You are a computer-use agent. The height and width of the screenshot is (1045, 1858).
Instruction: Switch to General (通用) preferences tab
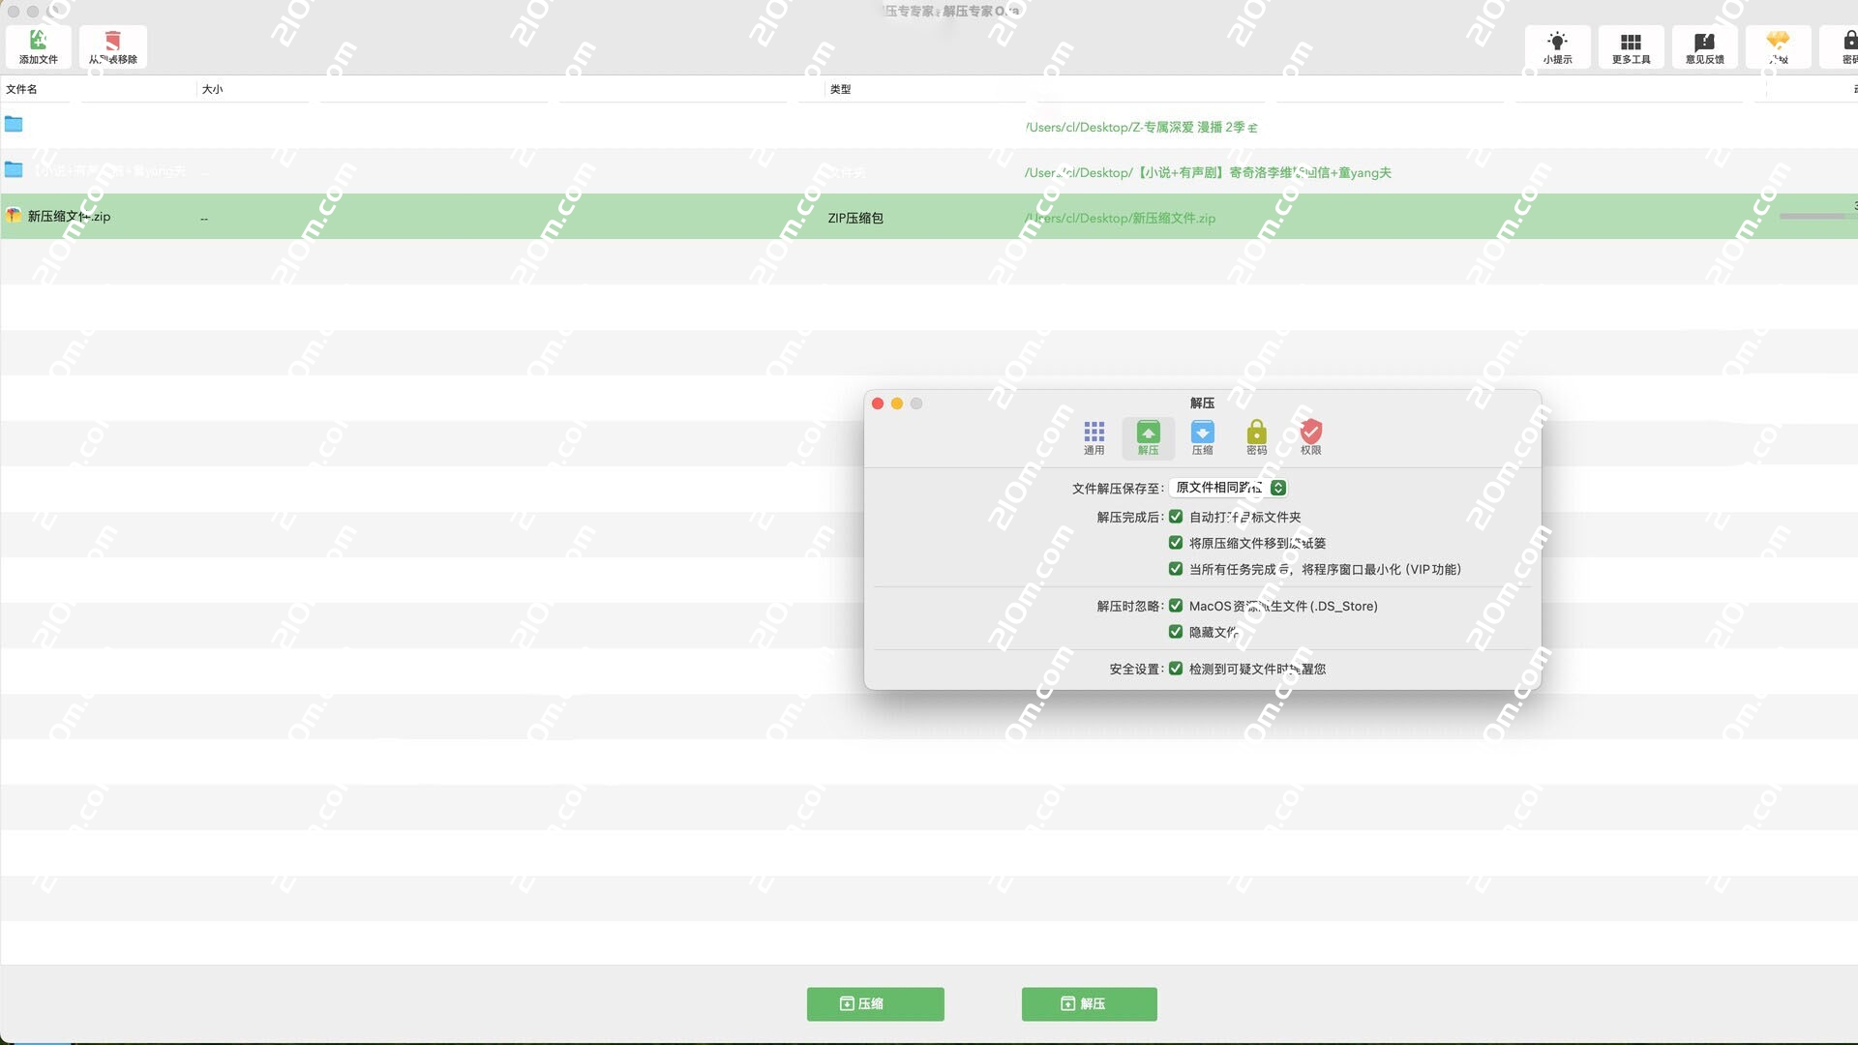click(1094, 437)
